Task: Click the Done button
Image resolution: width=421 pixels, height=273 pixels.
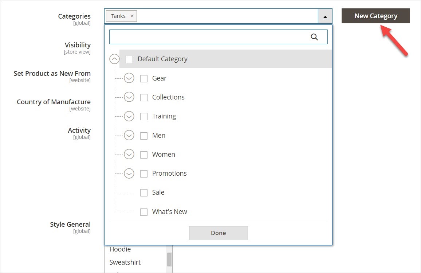Action: [218, 233]
